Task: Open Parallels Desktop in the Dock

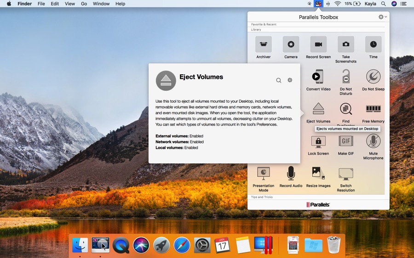Action: coord(263,245)
